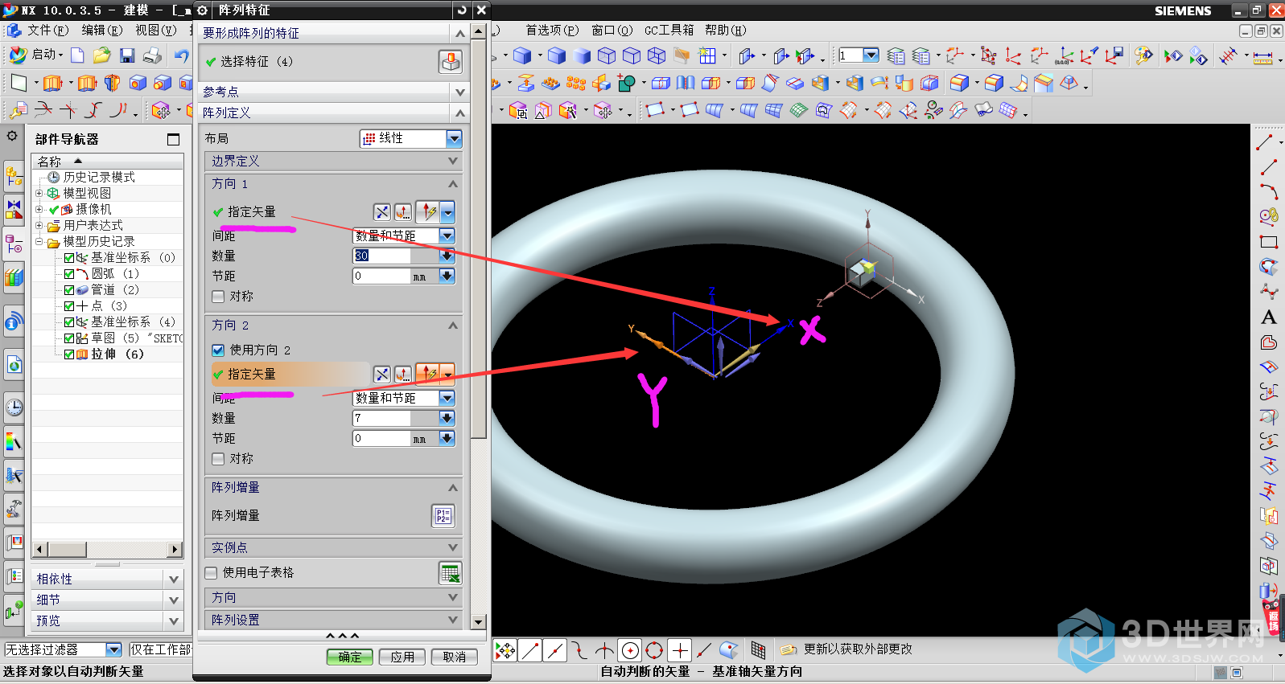1285x684 pixels.
Task: Toggle checkbox for 管道 (2)
Action: point(69,290)
